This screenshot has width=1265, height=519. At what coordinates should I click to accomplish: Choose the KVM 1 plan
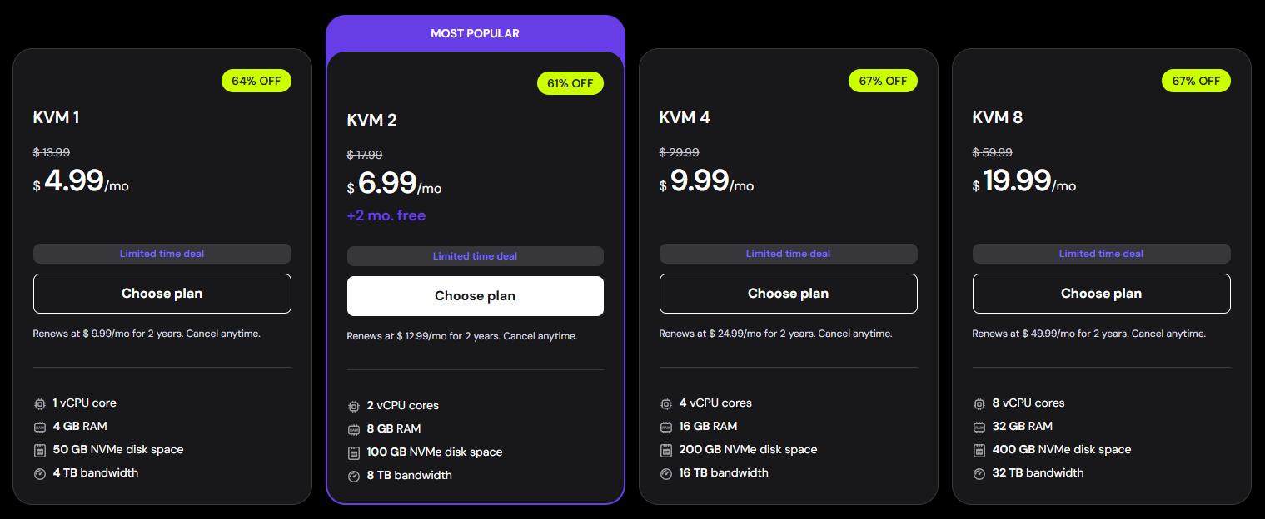162,294
